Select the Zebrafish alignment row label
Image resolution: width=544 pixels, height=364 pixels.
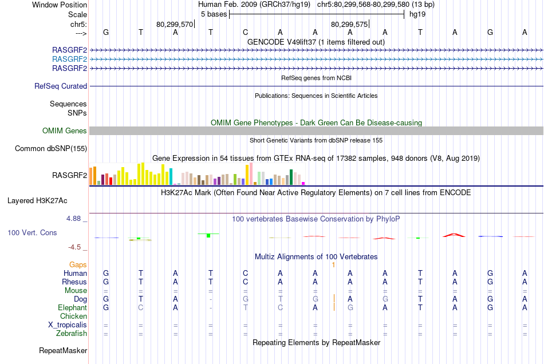click(72, 333)
